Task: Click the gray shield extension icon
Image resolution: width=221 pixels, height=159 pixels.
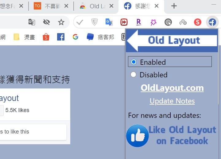Action: (x=94, y=22)
